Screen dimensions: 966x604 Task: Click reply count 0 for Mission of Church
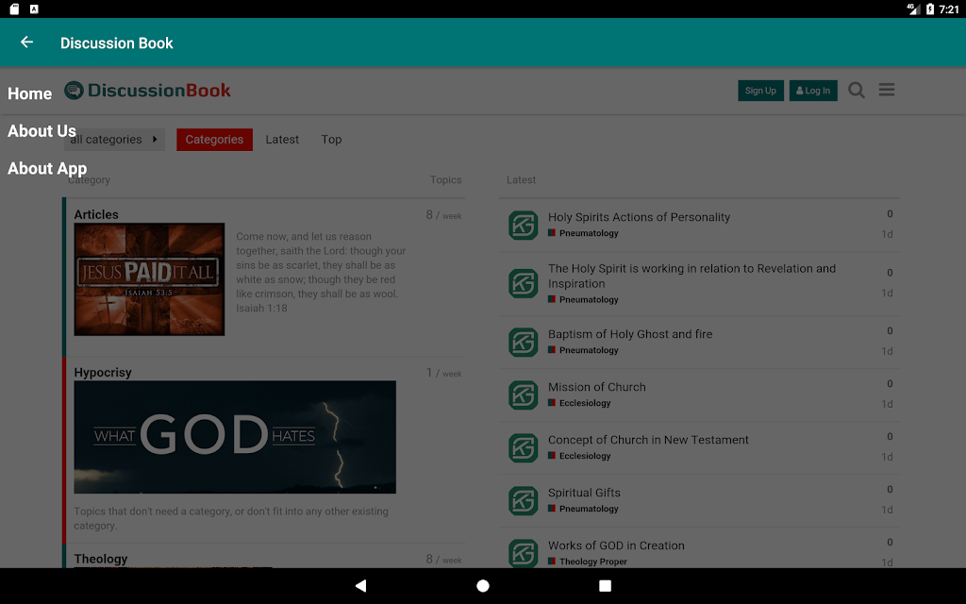pos(890,383)
